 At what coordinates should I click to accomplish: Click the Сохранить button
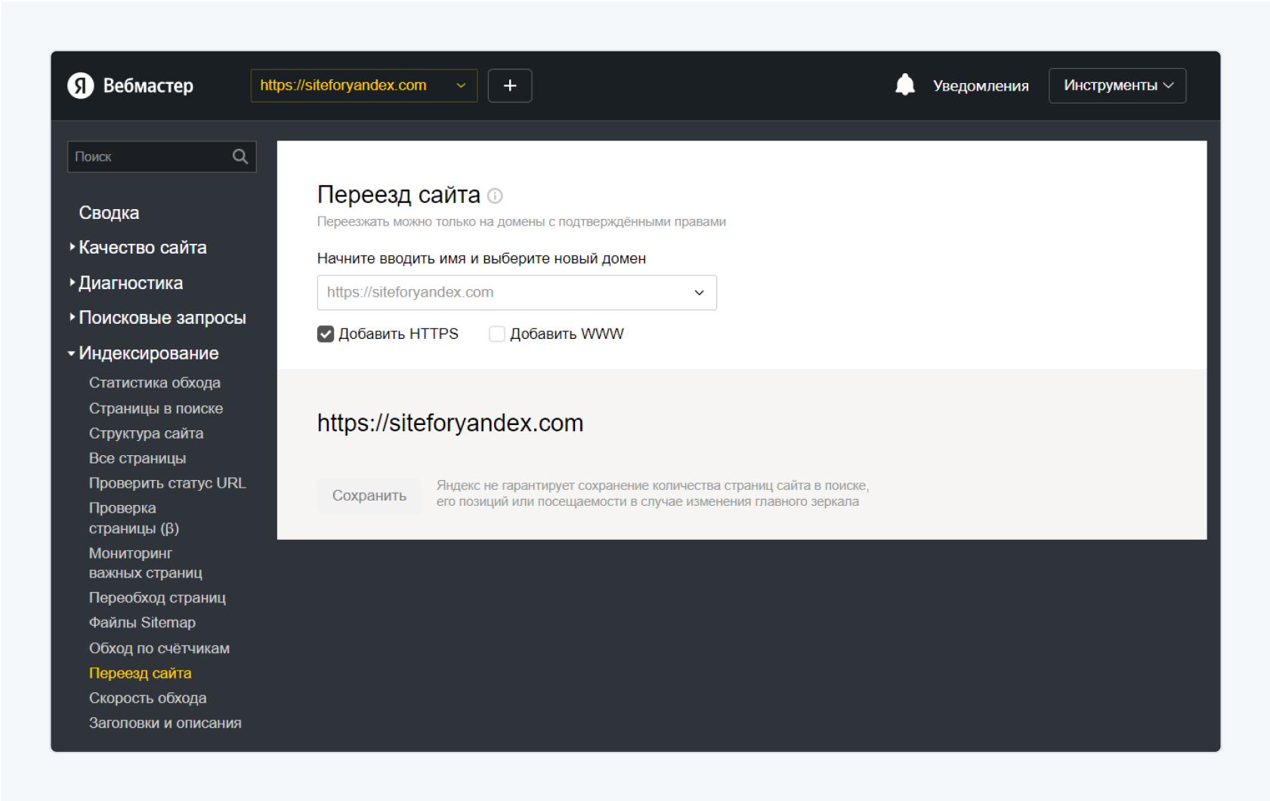pos(369,496)
